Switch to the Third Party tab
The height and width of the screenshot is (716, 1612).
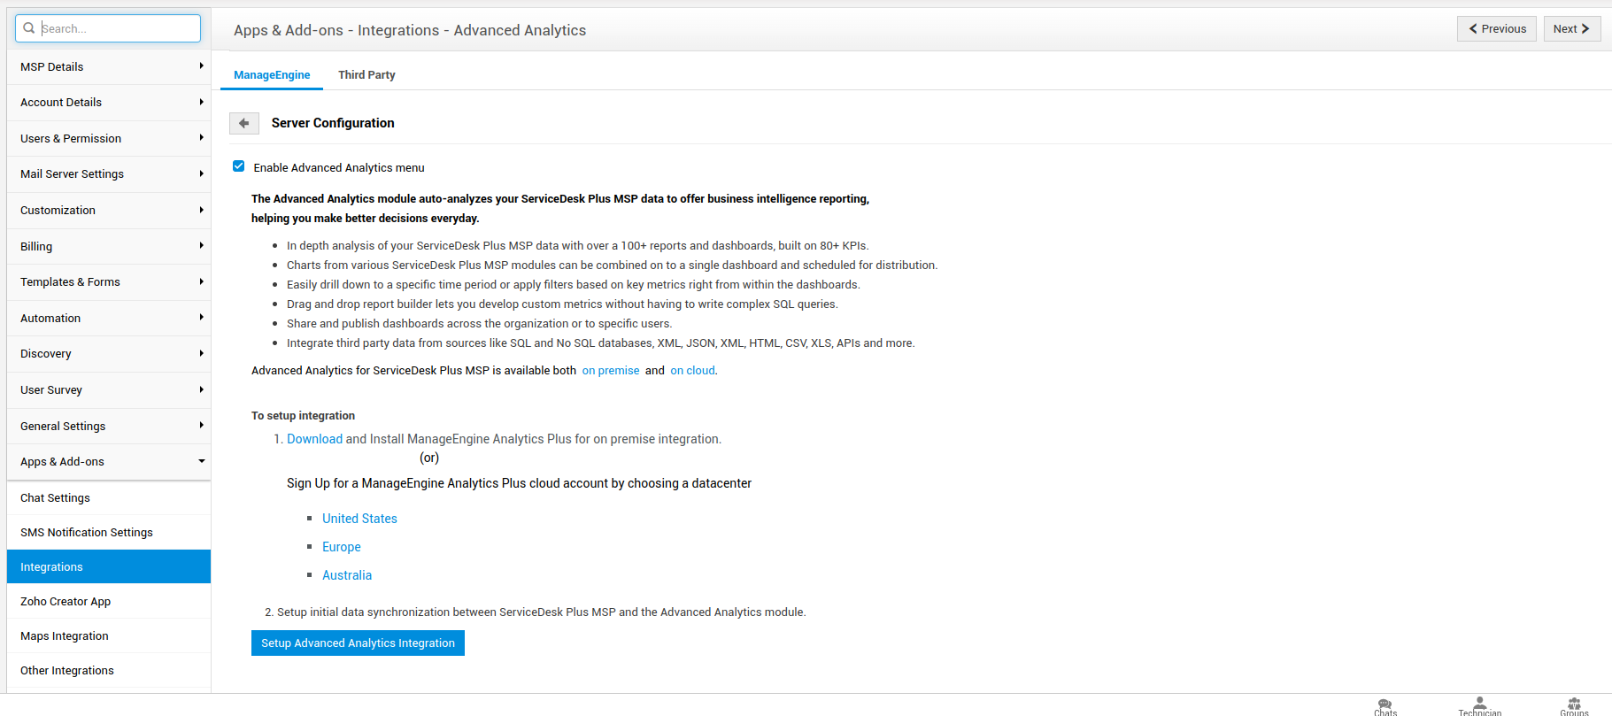click(366, 75)
